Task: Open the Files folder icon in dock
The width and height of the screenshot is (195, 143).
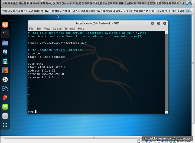Action: coord(5,43)
